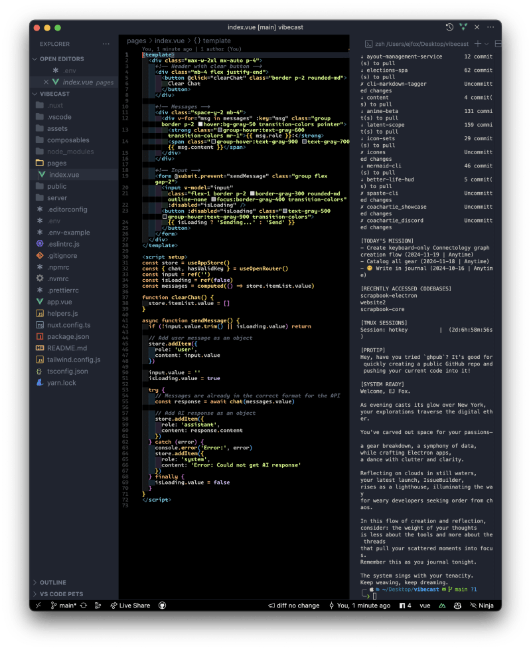Click the Vue logo icon in the title bar
This screenshot has width=531, height=650.
[x=463, y=27]
